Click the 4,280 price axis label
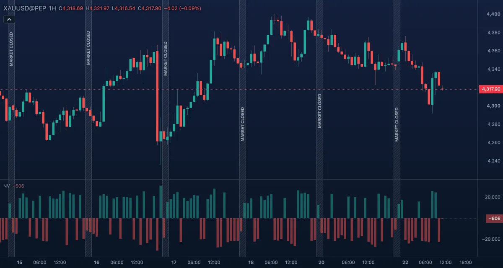Image resolution: width=503 pixels, height=268 pixels. [493, 124]
